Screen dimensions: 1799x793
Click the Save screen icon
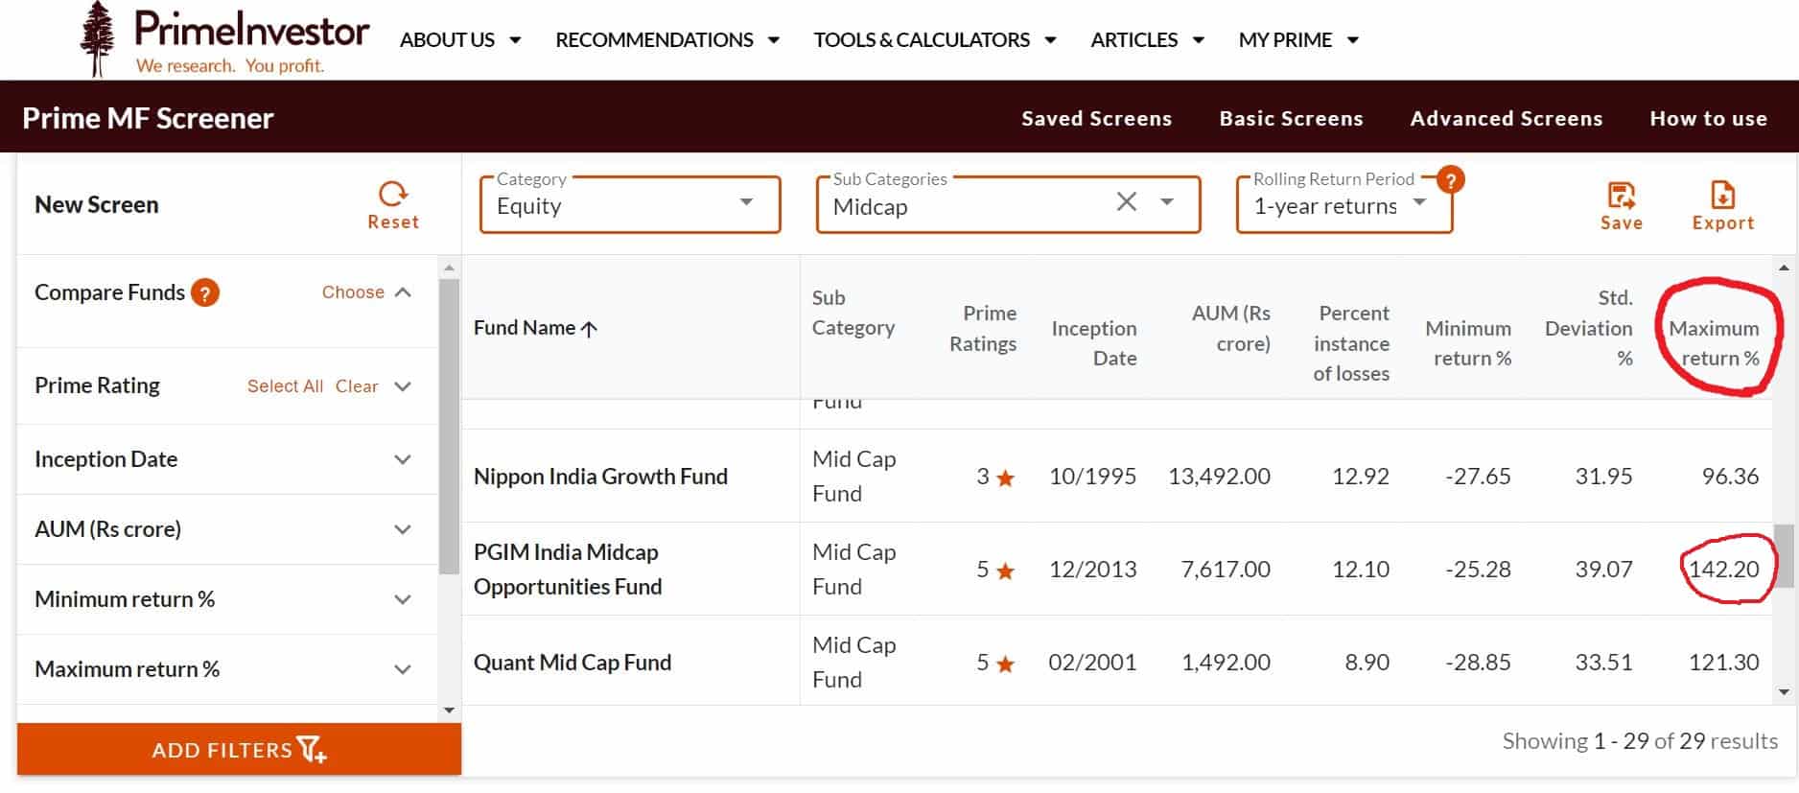(x=1622, y=196)
